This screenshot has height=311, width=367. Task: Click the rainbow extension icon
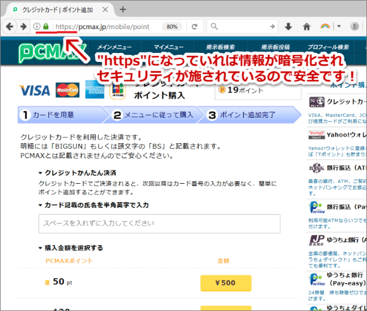pyautogui.click(x=325, y=26)
